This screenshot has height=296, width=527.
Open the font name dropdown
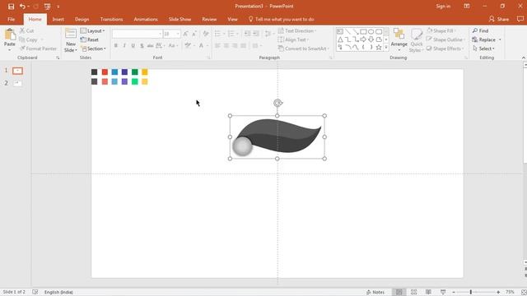pyautogui.click(x=160, y=34)
